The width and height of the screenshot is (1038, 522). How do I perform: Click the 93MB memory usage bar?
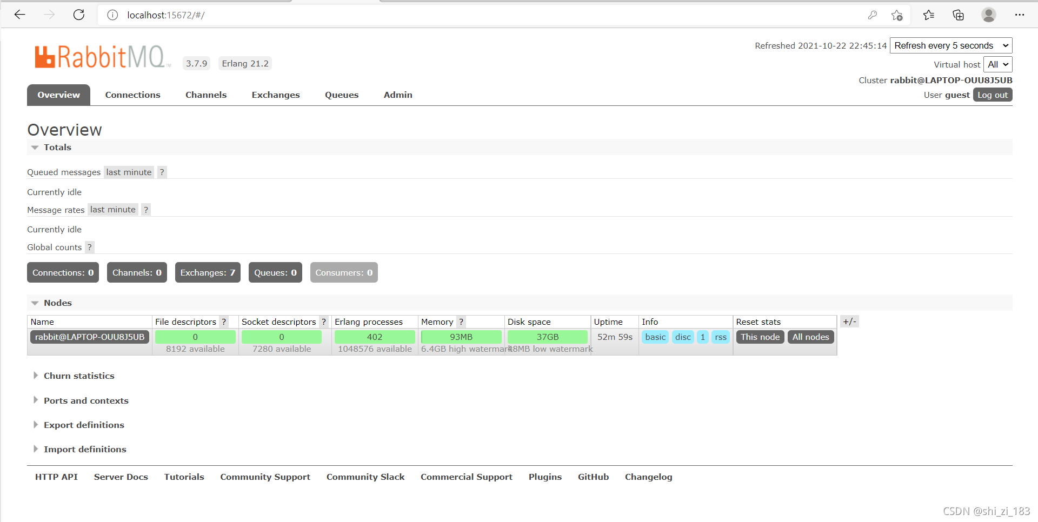pos(461,337)
